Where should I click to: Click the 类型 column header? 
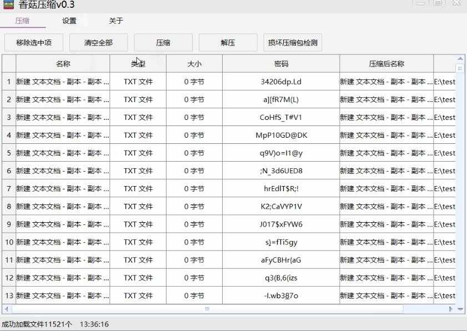pyautogui.click(x=138, y=63)
